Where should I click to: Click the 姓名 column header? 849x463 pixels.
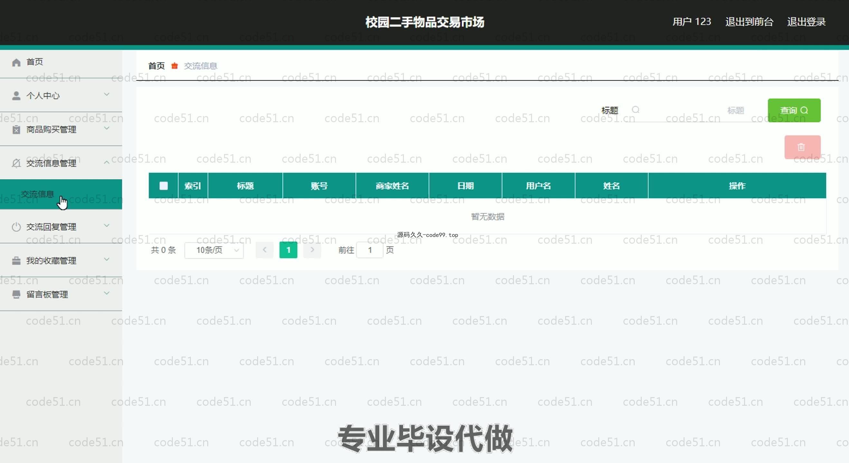click(x=611, y=186)
